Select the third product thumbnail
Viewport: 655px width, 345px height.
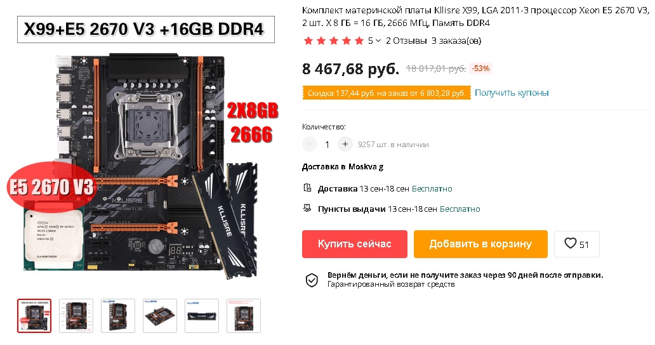tap(118, 316)
